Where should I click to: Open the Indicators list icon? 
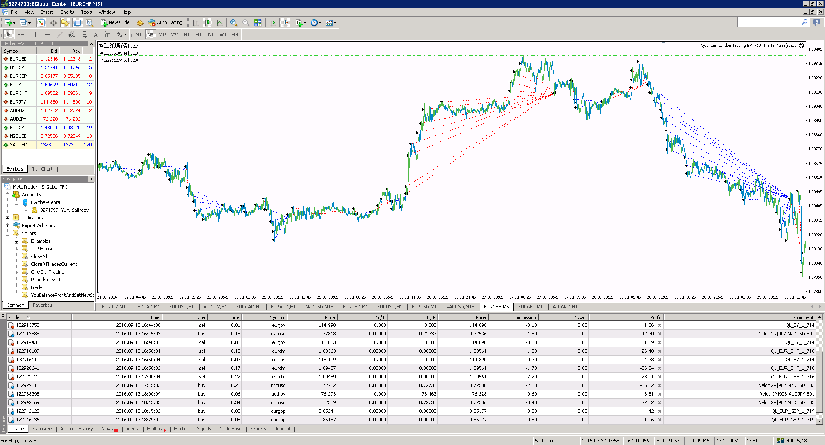[x=299, y=23]
